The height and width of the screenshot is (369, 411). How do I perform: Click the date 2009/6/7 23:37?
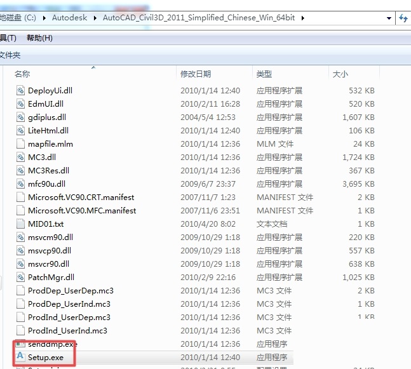coord(208,184)
